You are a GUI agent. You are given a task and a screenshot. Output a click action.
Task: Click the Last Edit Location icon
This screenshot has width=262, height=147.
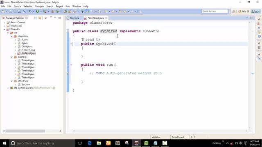[120, 11]
